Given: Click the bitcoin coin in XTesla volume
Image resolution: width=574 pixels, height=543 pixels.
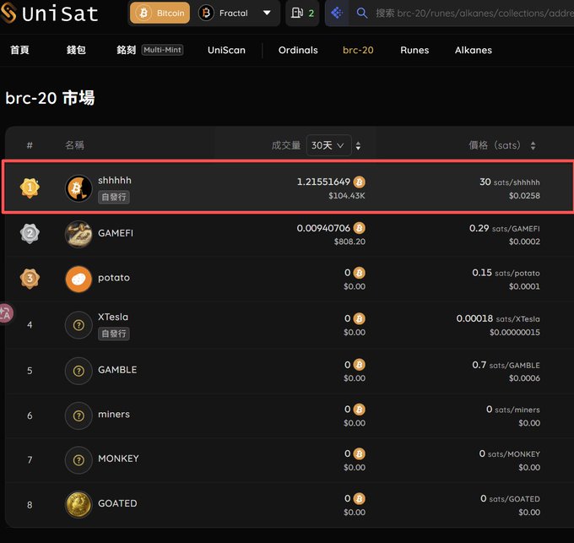Looking at the screenshot, I should point(359,318).
